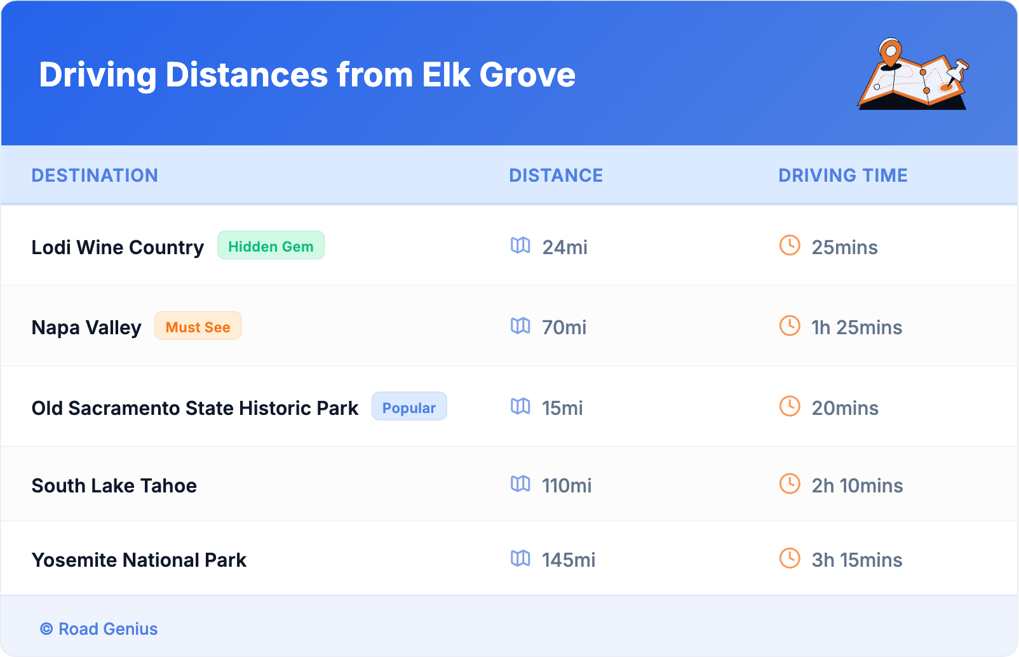
Task: Click the map icon beside 15mi
Action: (x=520, y=407)
